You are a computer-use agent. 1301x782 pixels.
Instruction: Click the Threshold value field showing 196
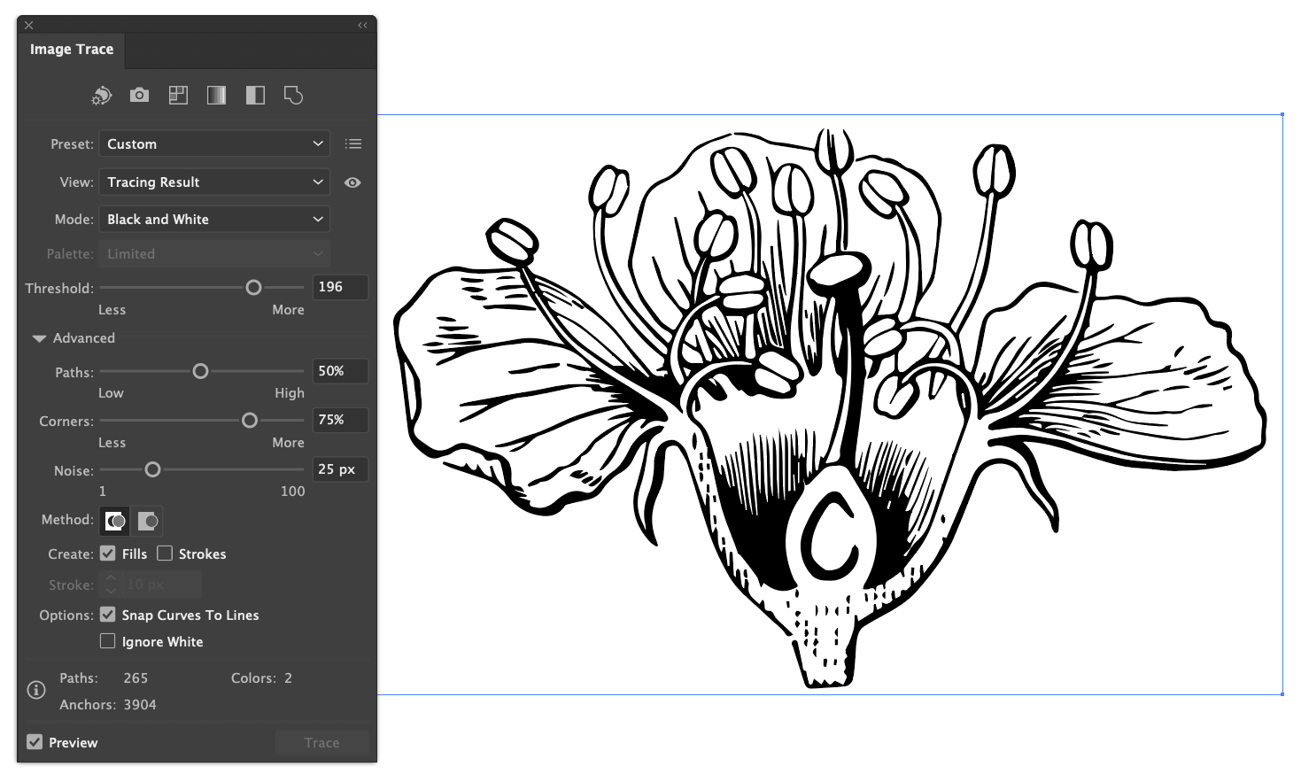point(340,287)
